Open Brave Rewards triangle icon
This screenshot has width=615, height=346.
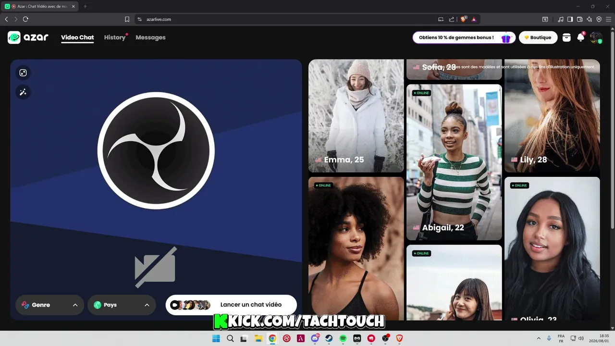tap(474, 19)
